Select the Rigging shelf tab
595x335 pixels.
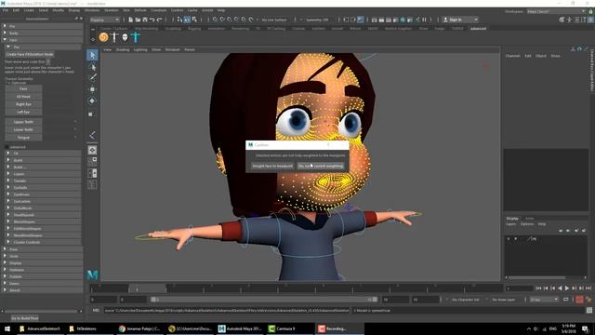(x=194, y=29)
